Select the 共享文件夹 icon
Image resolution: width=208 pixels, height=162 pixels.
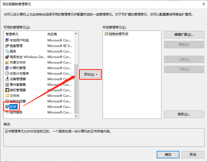click(x=7, y=63)
